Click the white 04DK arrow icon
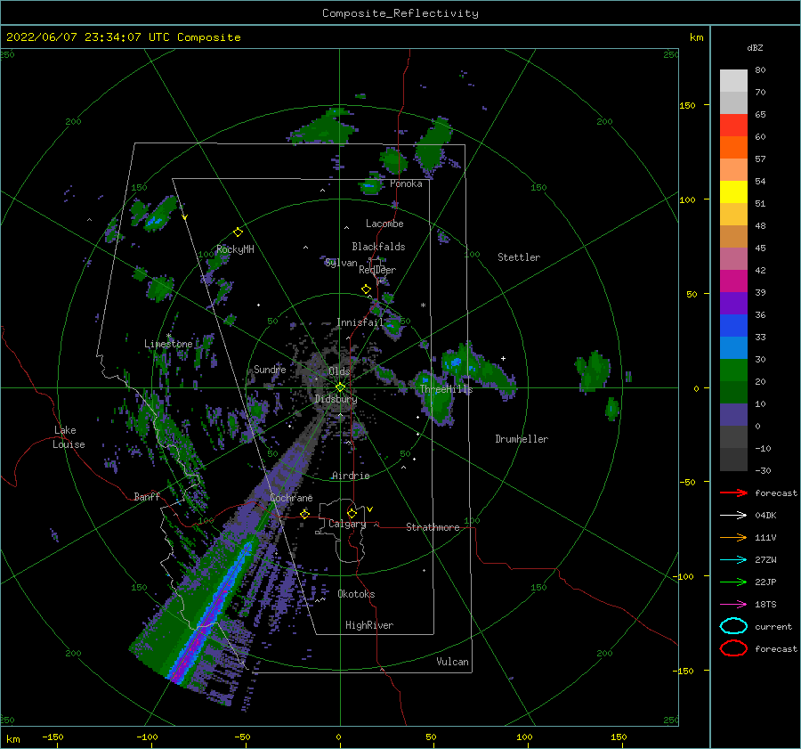This screenshot has height=749, width=801. coord(733,516)
